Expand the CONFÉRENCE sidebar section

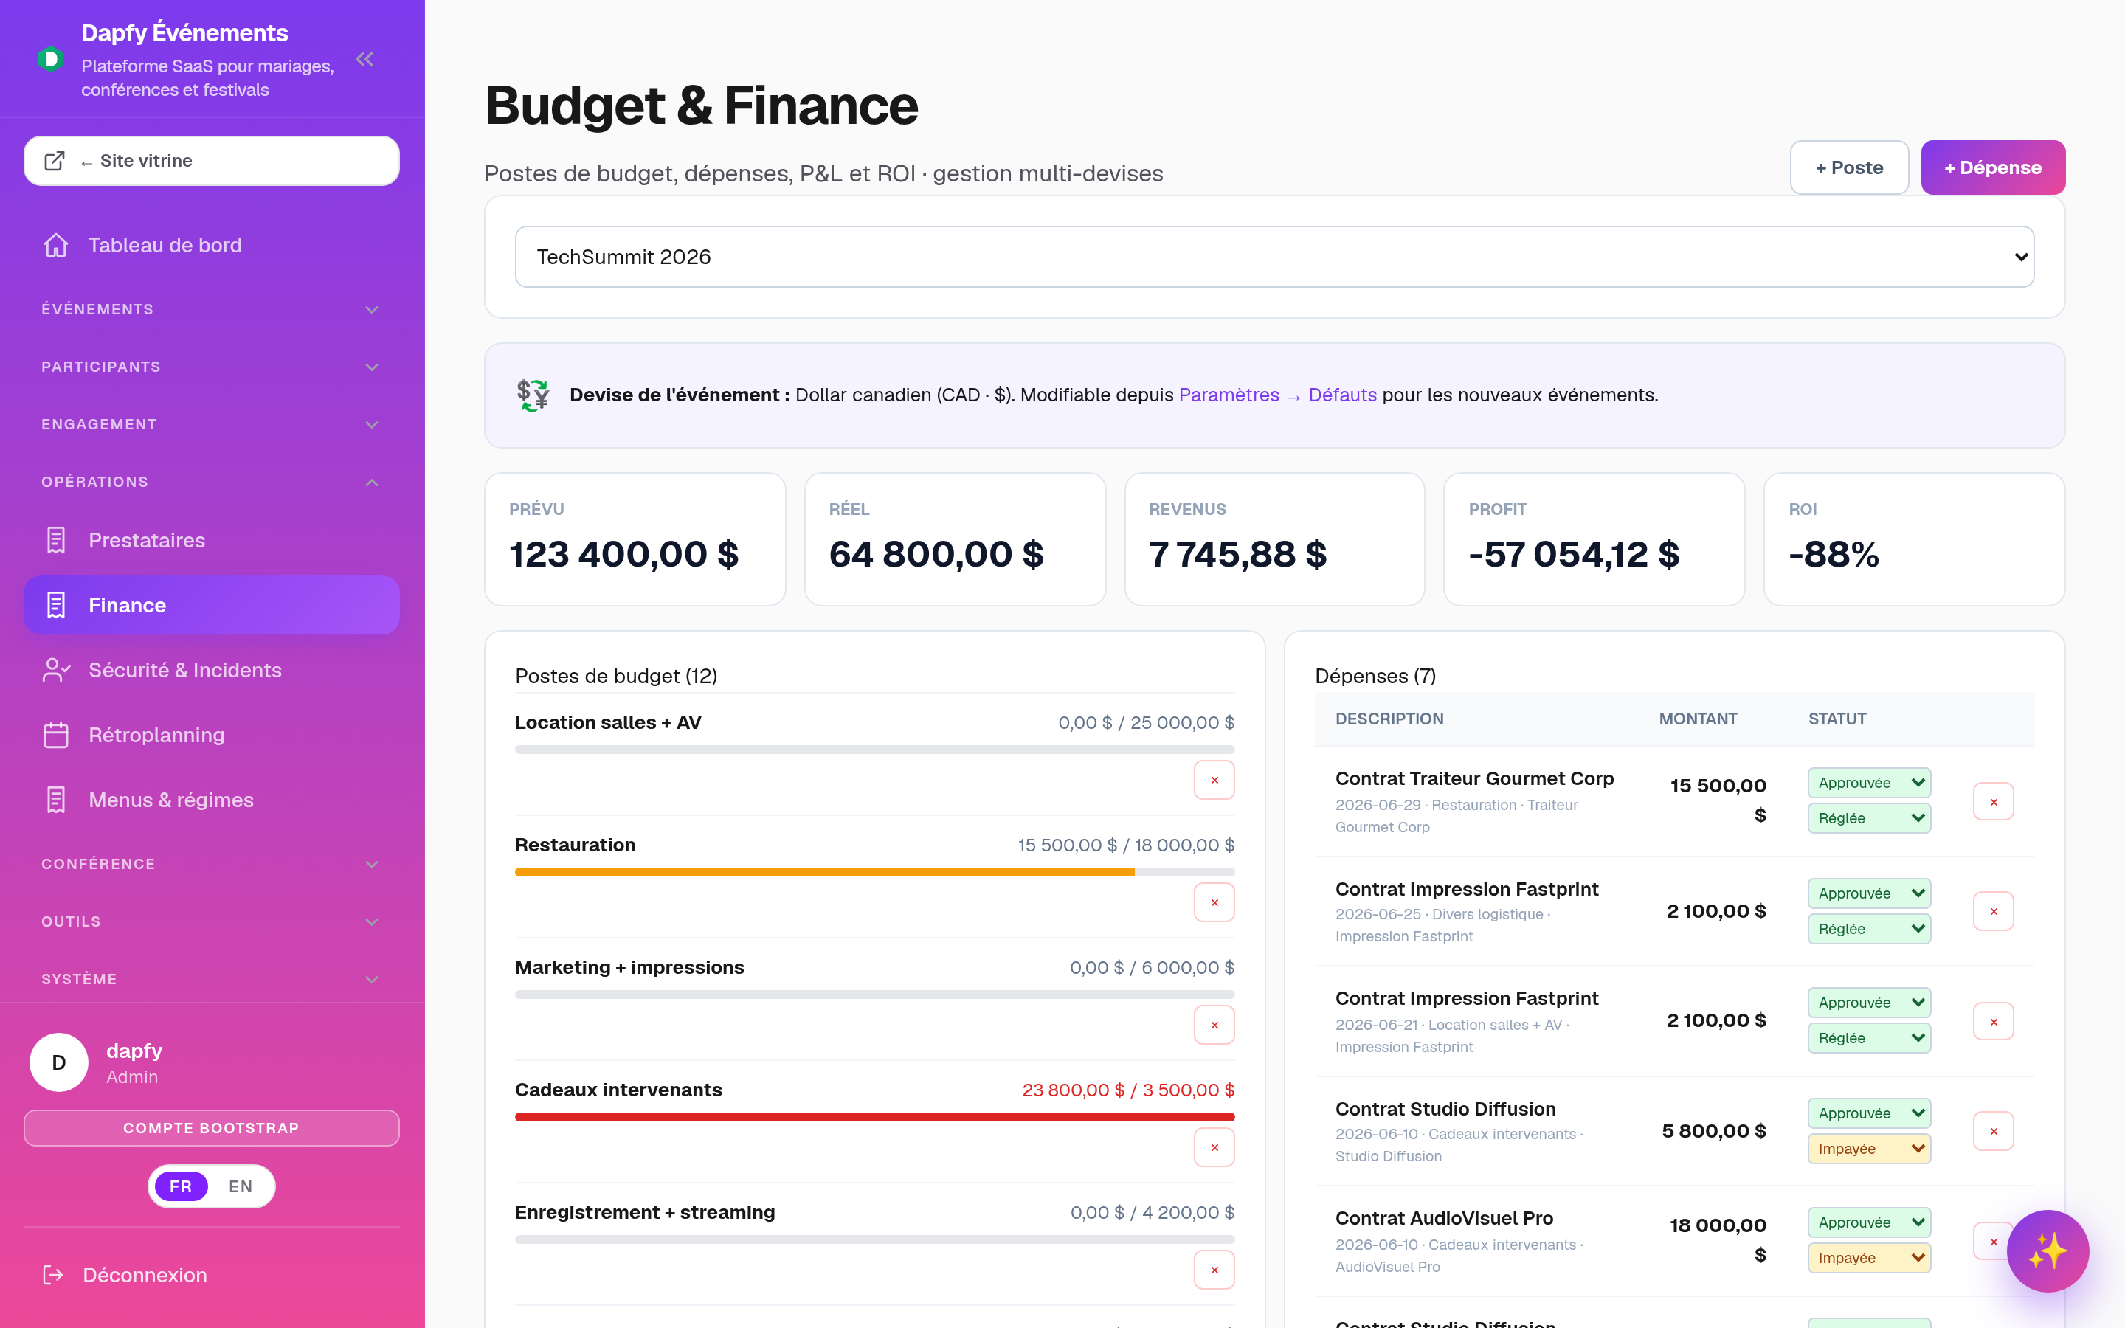click(212, 864)
